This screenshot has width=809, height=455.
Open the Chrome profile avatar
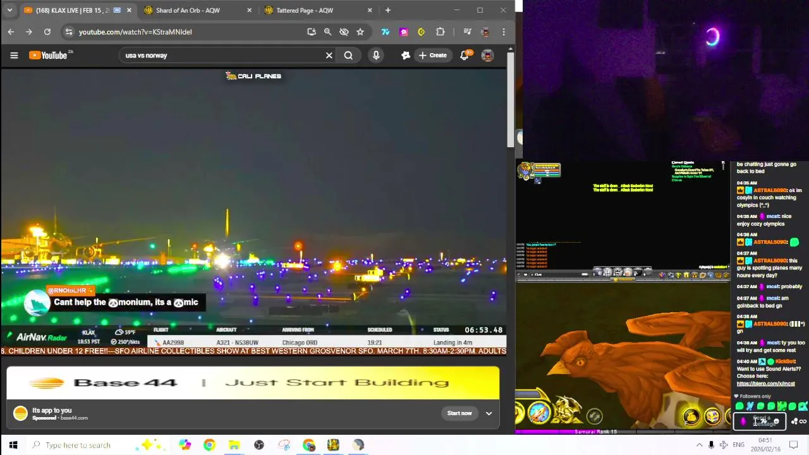(485, 32)
